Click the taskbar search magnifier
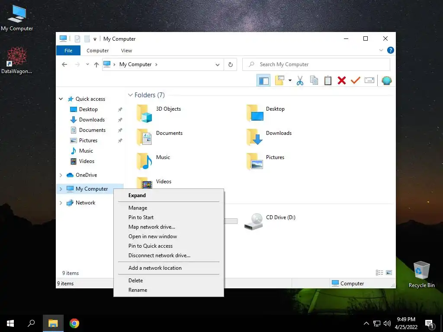 (x=31, y=323)
